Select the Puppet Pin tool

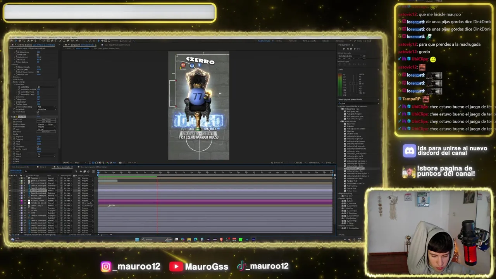coord(77,41)
